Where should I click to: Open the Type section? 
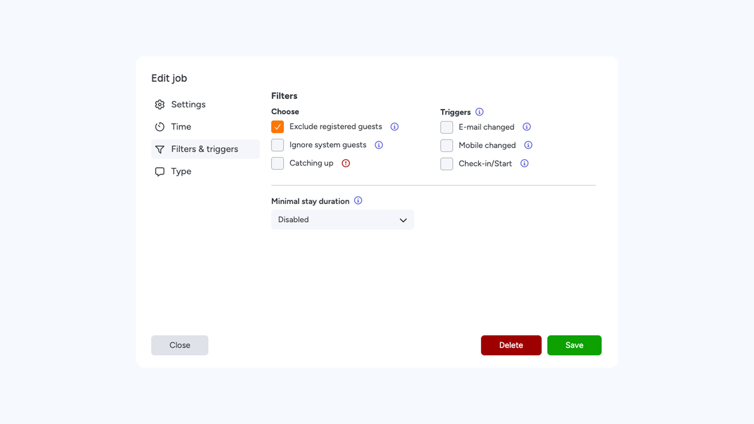[x=205, y=171]
